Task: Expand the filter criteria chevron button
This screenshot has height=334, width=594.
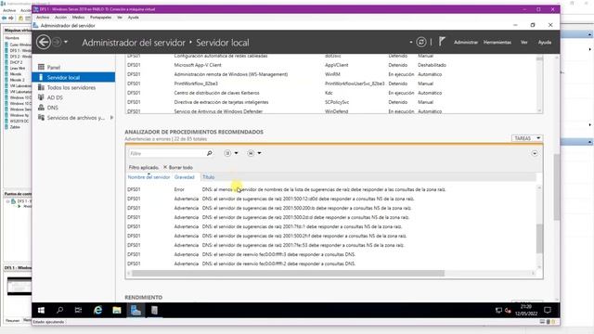Action: point(535,153)
